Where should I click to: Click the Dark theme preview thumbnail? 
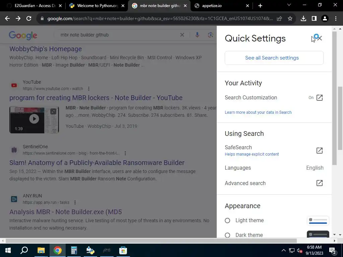tap(318, 234)
